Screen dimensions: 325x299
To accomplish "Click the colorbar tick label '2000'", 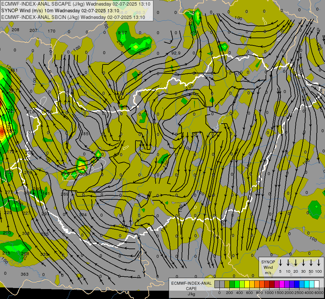I will click(289, 293).
